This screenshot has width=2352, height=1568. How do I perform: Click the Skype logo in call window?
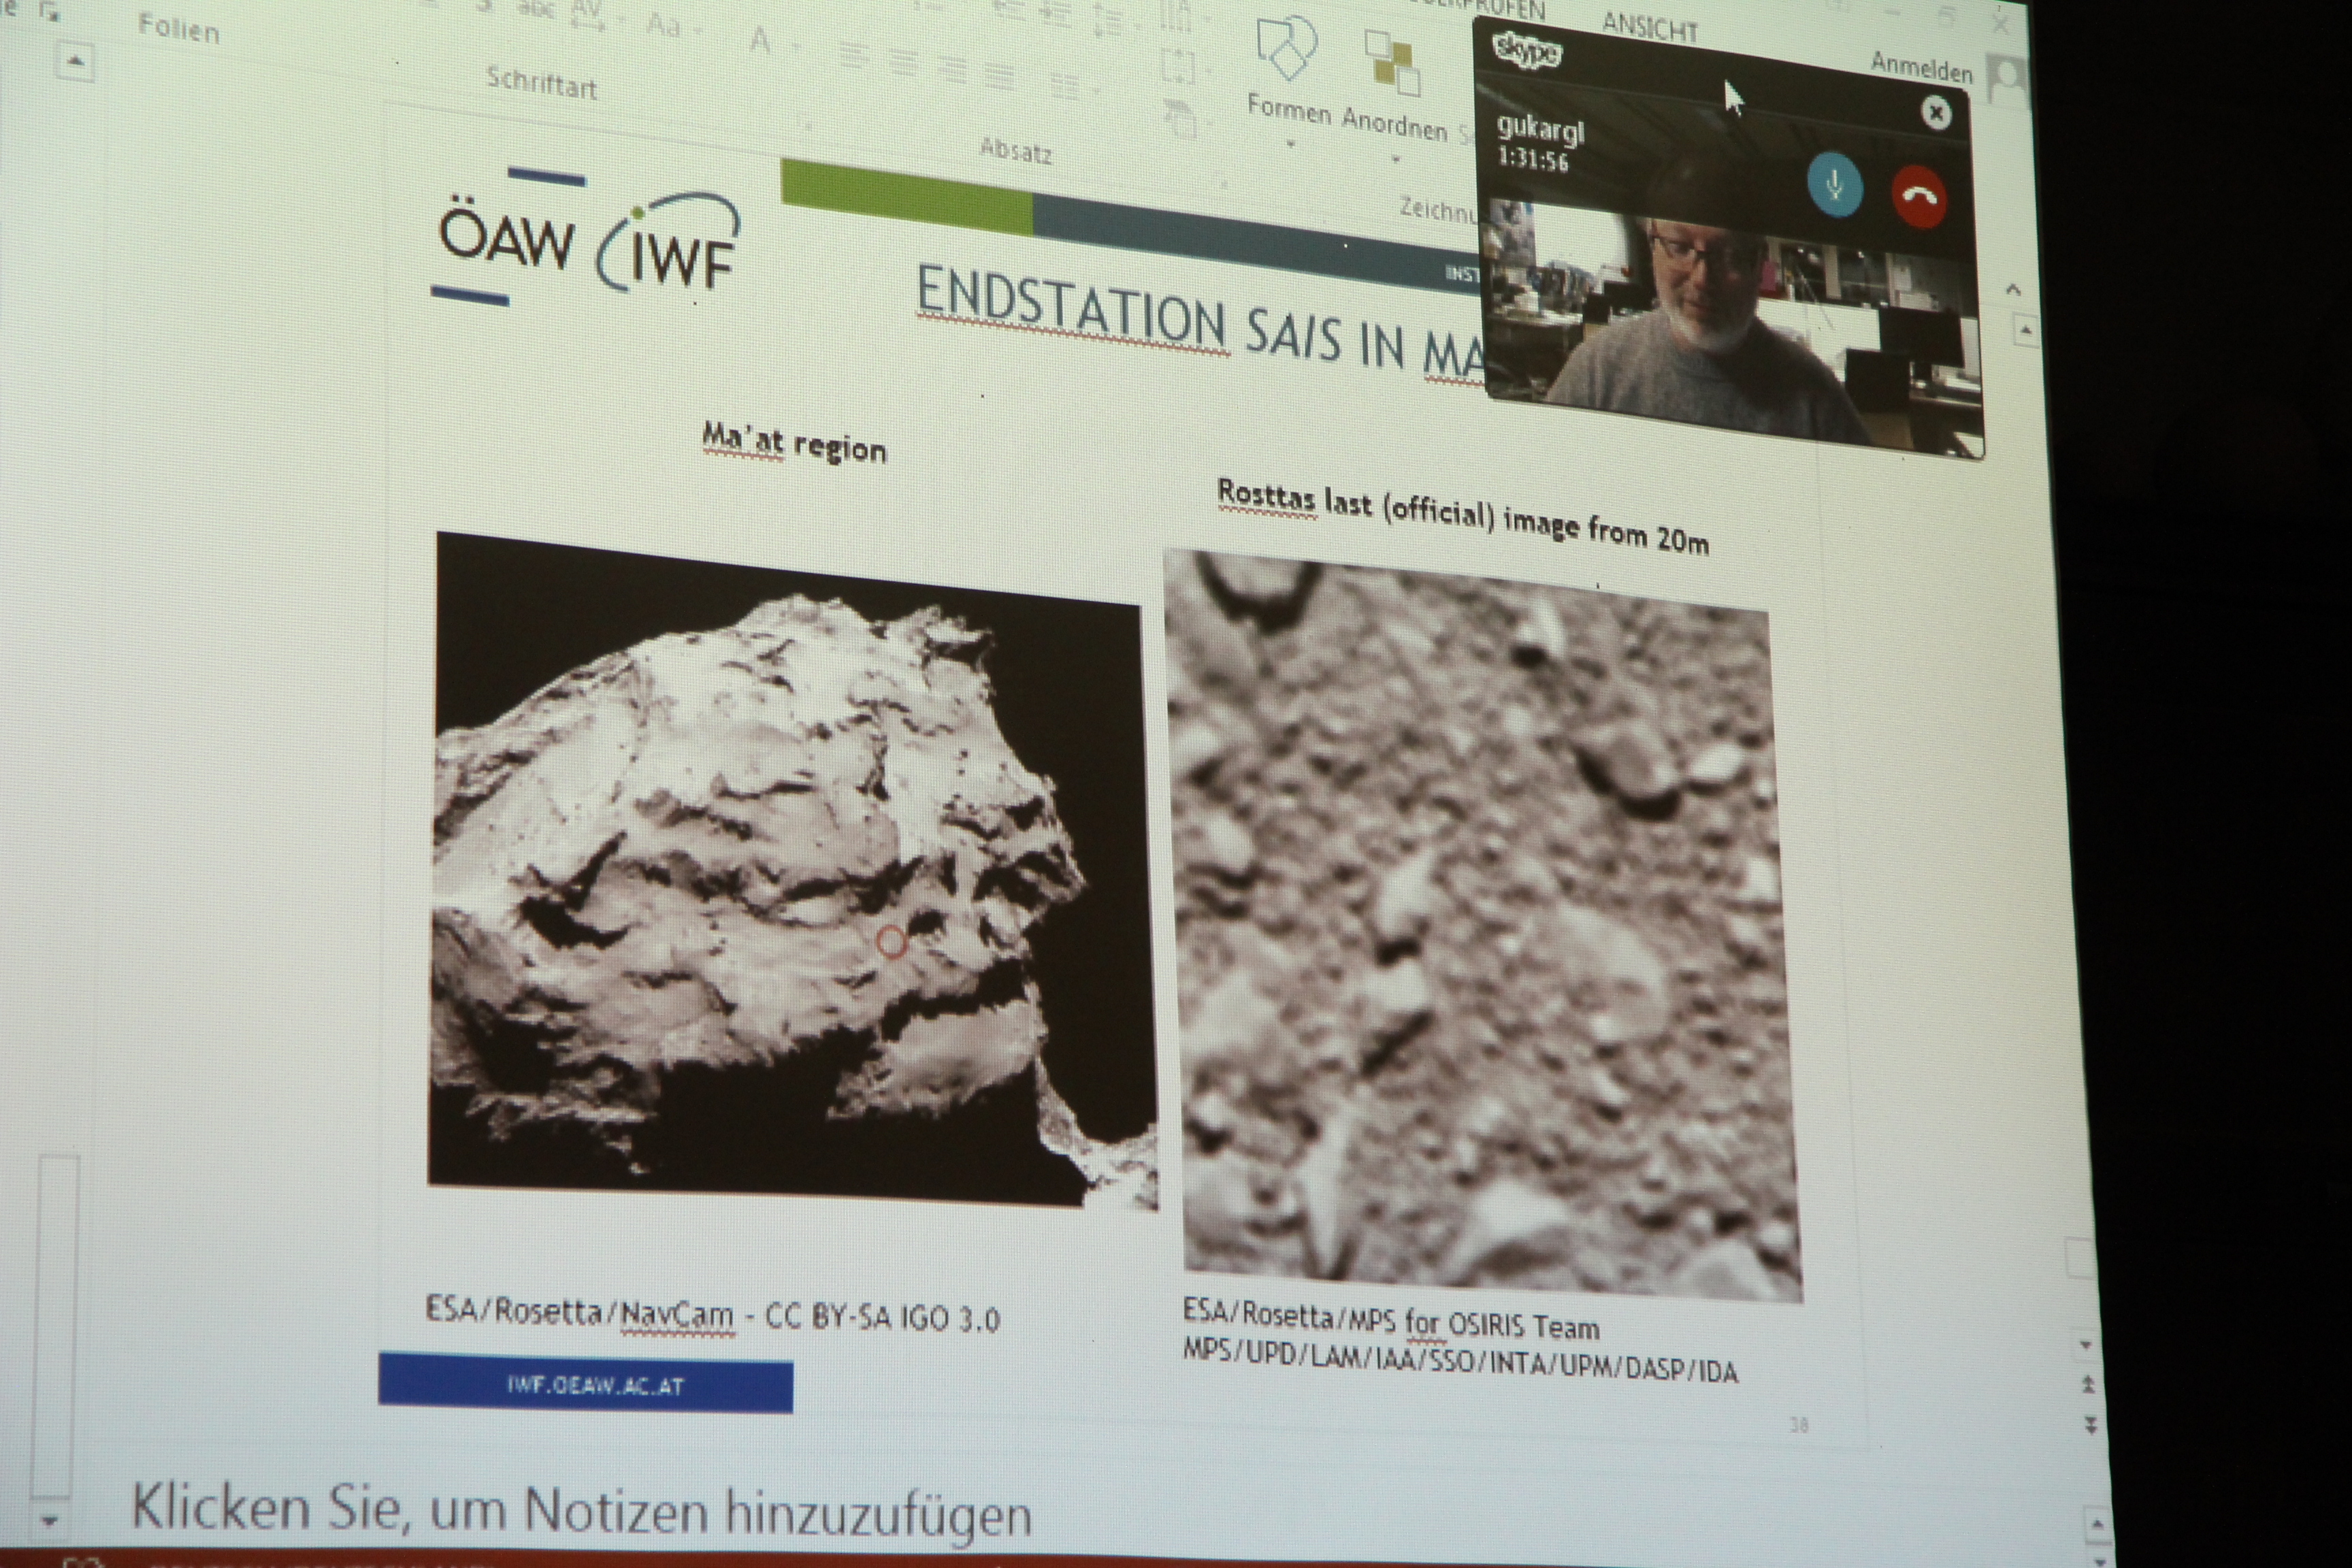click(1527, 51)
